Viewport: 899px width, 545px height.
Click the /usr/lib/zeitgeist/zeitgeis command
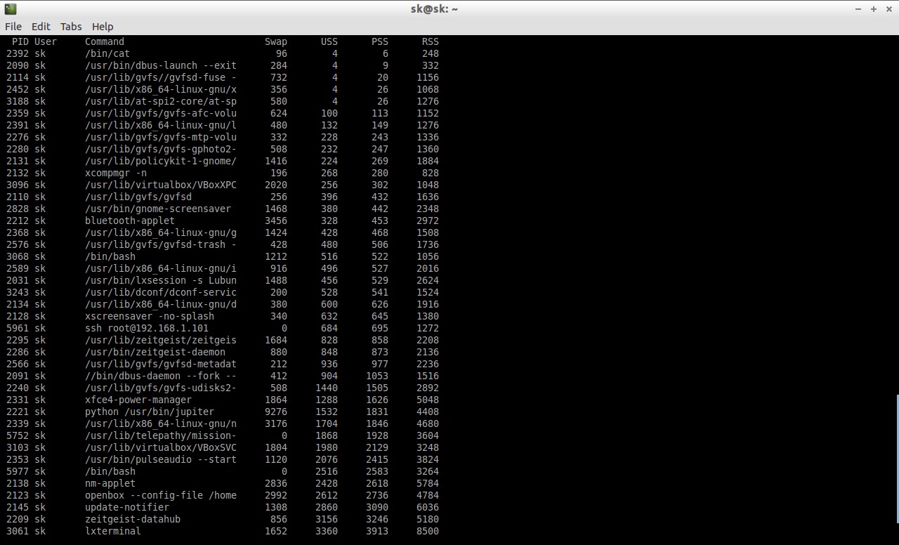click(x=161, y=340)
